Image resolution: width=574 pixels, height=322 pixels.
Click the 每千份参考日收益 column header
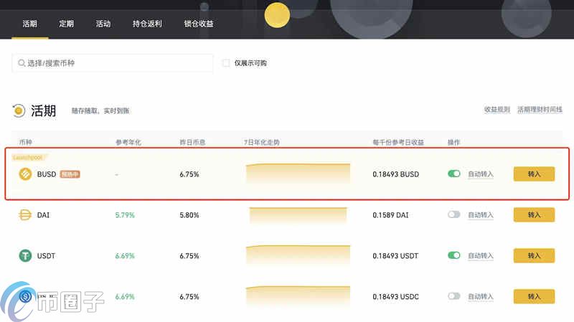pyautogui.click(x=398, y=142)
